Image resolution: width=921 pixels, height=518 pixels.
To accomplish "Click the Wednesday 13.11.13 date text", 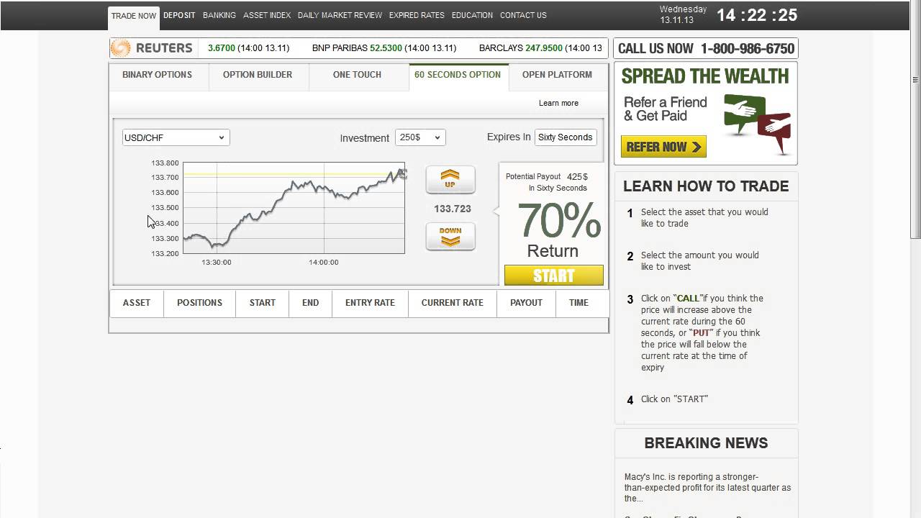I will [684, 15].
